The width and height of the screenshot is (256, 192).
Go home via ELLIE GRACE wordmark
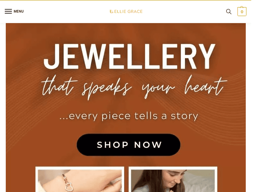(x=128, y=12)
